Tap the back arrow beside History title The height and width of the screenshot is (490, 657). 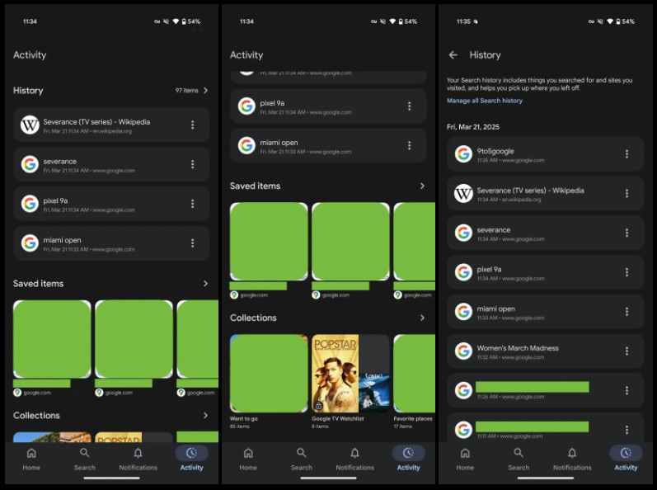tap(453, 55)
